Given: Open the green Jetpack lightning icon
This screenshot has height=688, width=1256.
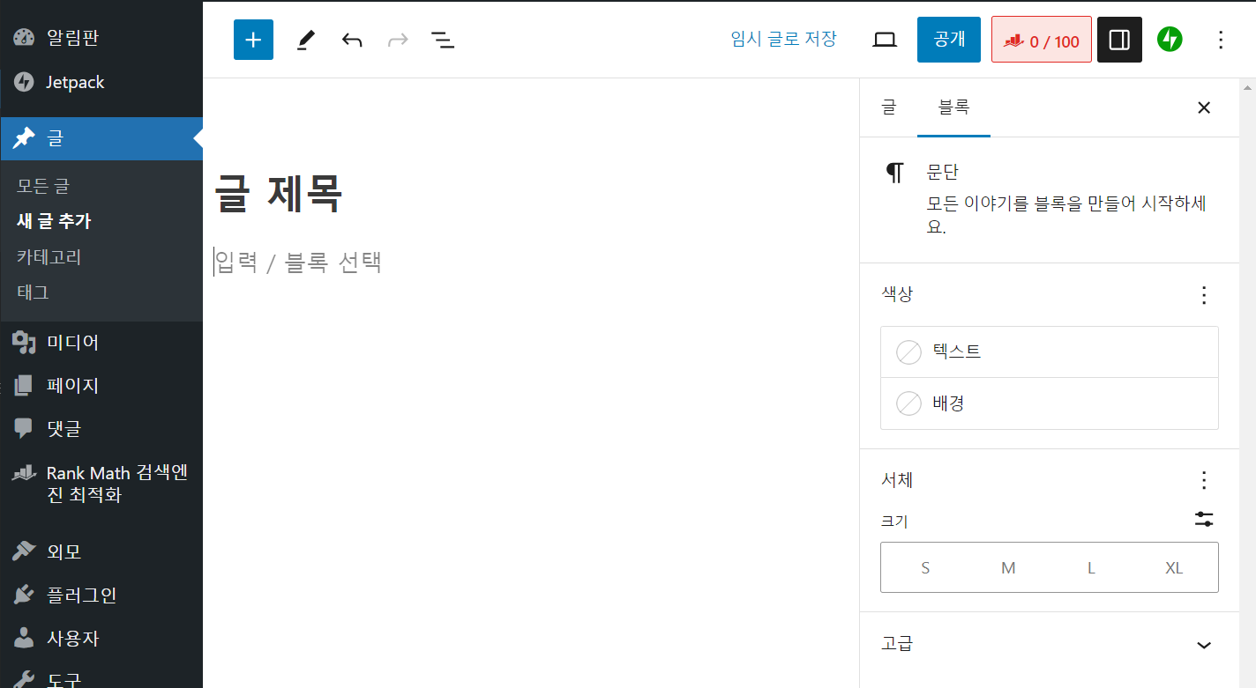Looking at the screenshot, I should tap(1170, 40).
